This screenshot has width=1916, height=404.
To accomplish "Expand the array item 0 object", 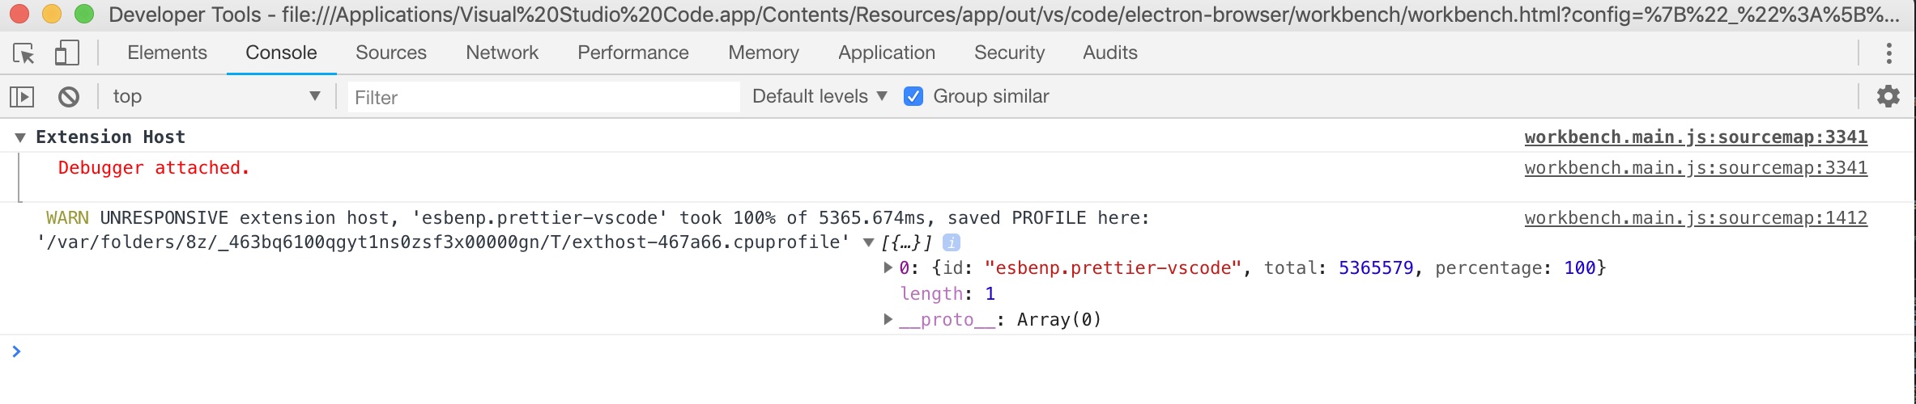I will point(888,268).
